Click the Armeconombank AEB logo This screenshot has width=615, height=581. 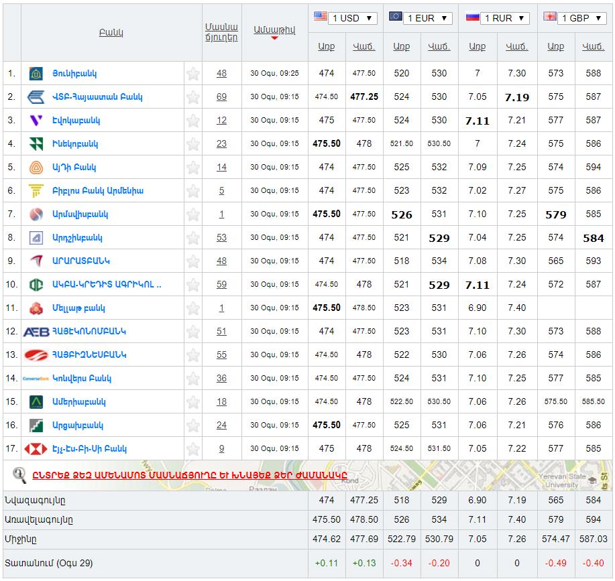36,332
